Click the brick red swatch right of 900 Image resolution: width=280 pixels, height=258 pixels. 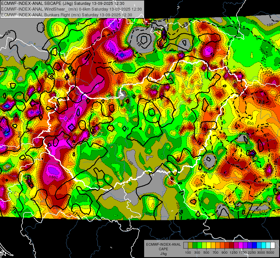[x=227, y=245]
